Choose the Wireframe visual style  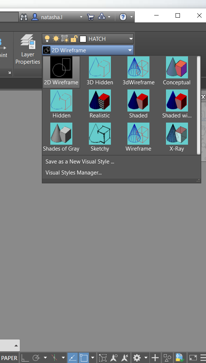tap(138, 138)
